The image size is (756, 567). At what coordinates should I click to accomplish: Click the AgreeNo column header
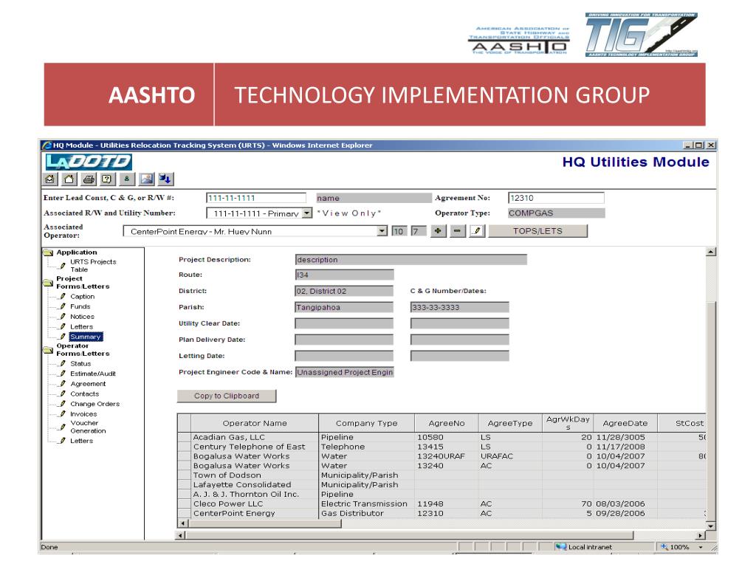447,423
